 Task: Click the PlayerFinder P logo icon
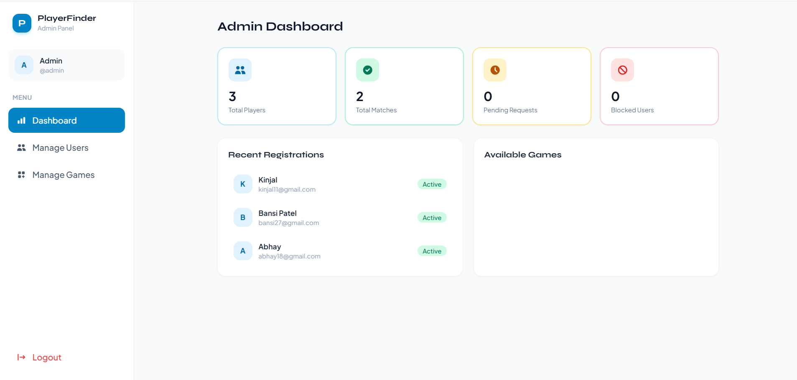(x=22, y=23)
